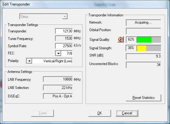Click the Tune button

click(x=42, y=113)
